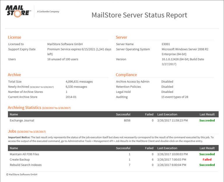Select the red 'Failed' result for Create Backup

pos(207,160)
